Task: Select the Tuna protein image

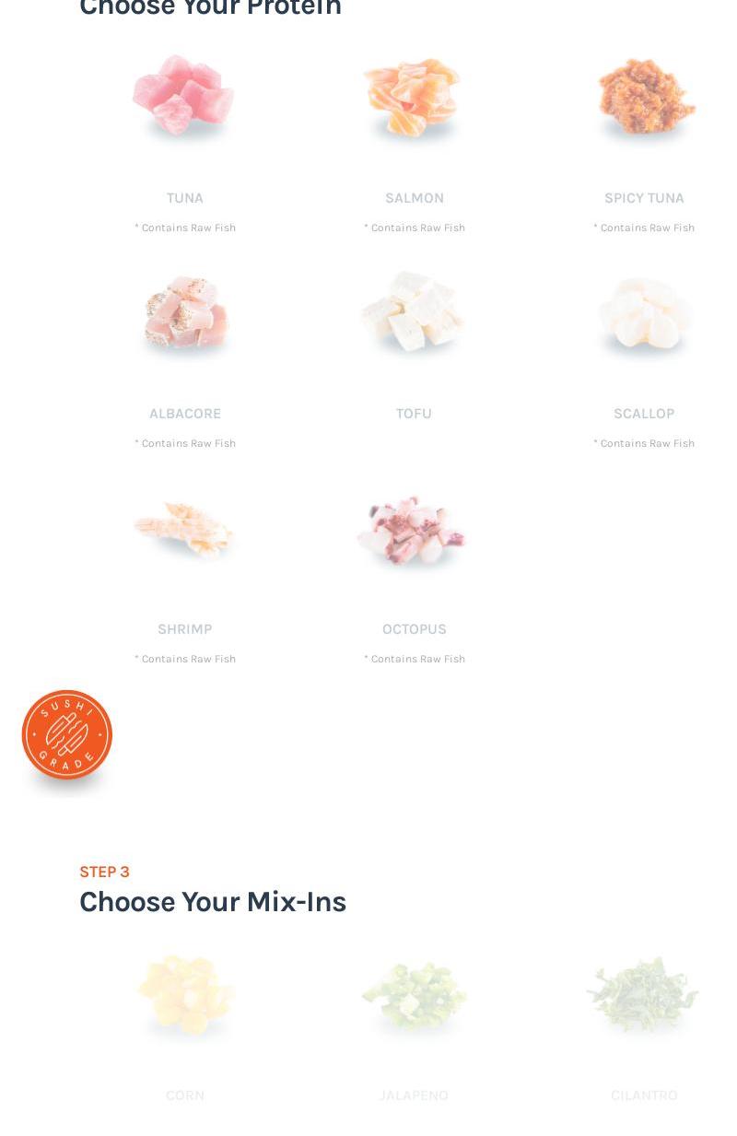Action: [x=184, y=96]
